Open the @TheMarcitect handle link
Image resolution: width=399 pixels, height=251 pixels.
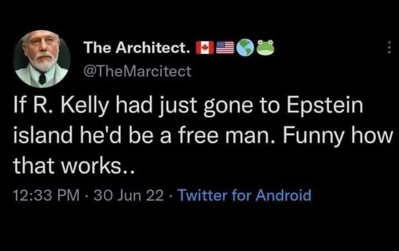tap(137, 71)
